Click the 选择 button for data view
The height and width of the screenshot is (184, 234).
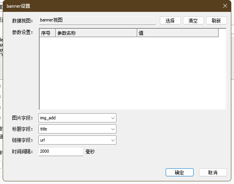tap(170, 21)
